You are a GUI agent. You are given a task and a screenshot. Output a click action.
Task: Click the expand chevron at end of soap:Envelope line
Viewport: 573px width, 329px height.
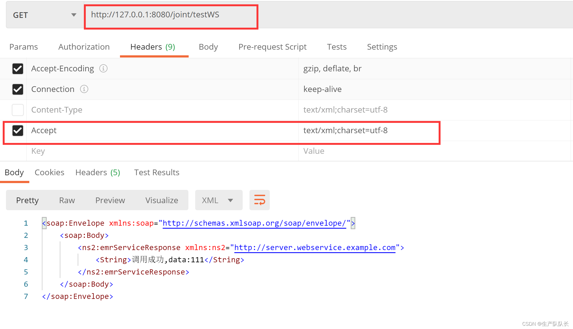tap(353, 223)
